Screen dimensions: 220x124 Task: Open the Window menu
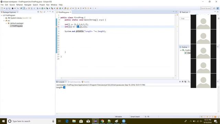click(x=54, y=5)
